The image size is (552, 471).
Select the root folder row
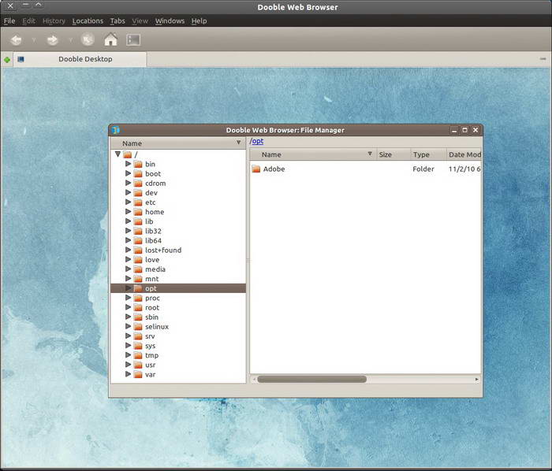coord(178,307)
